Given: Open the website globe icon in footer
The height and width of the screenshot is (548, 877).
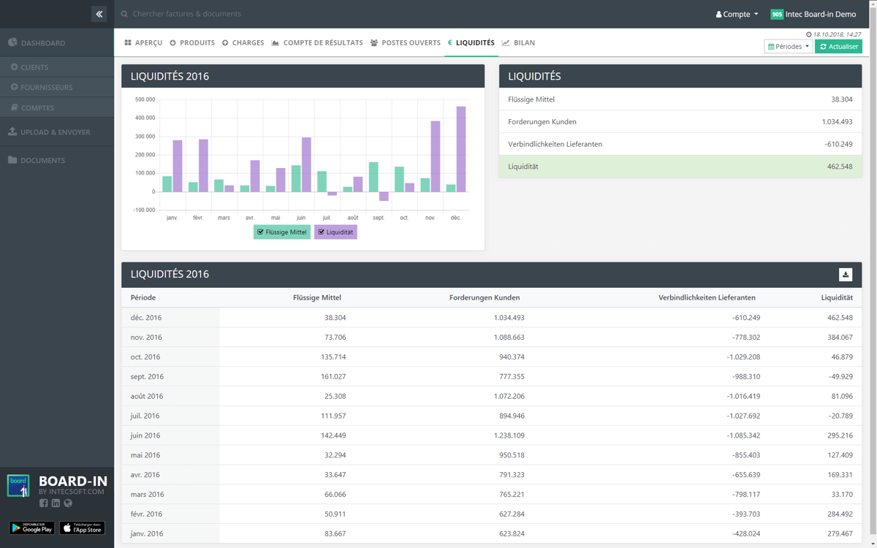Looking at the screenshot, I should 68,503.
